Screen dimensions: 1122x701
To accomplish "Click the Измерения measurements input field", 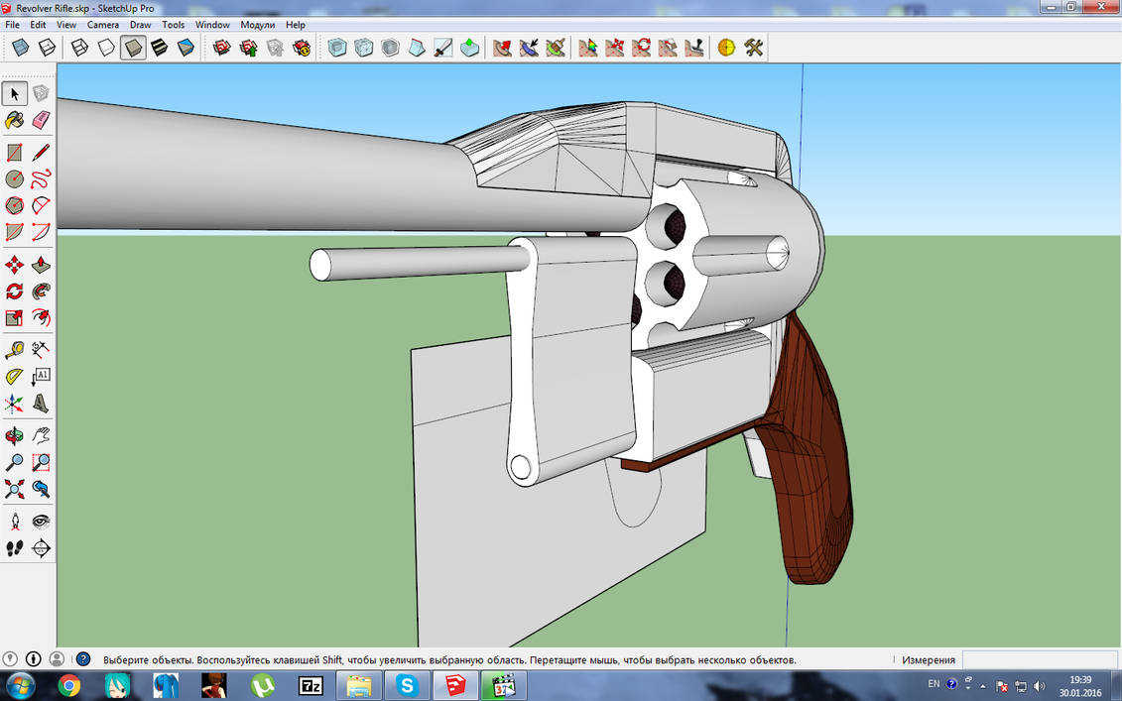I will (x=1037, y=658).
